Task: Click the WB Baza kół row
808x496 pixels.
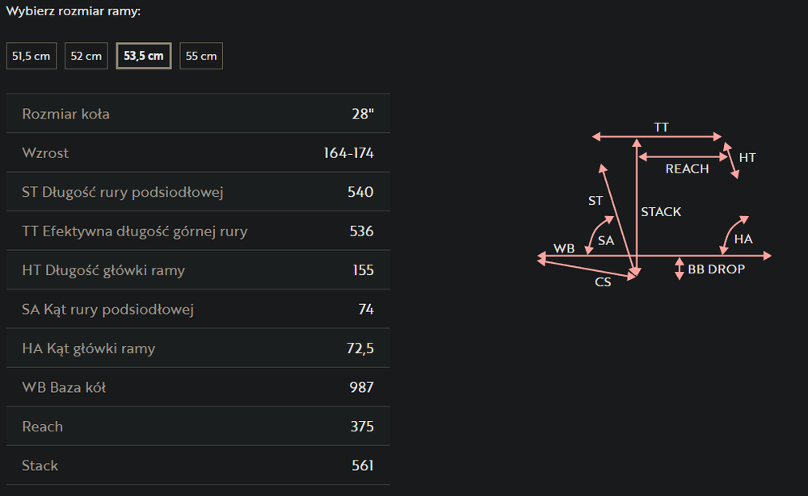Action: [198, 387]
